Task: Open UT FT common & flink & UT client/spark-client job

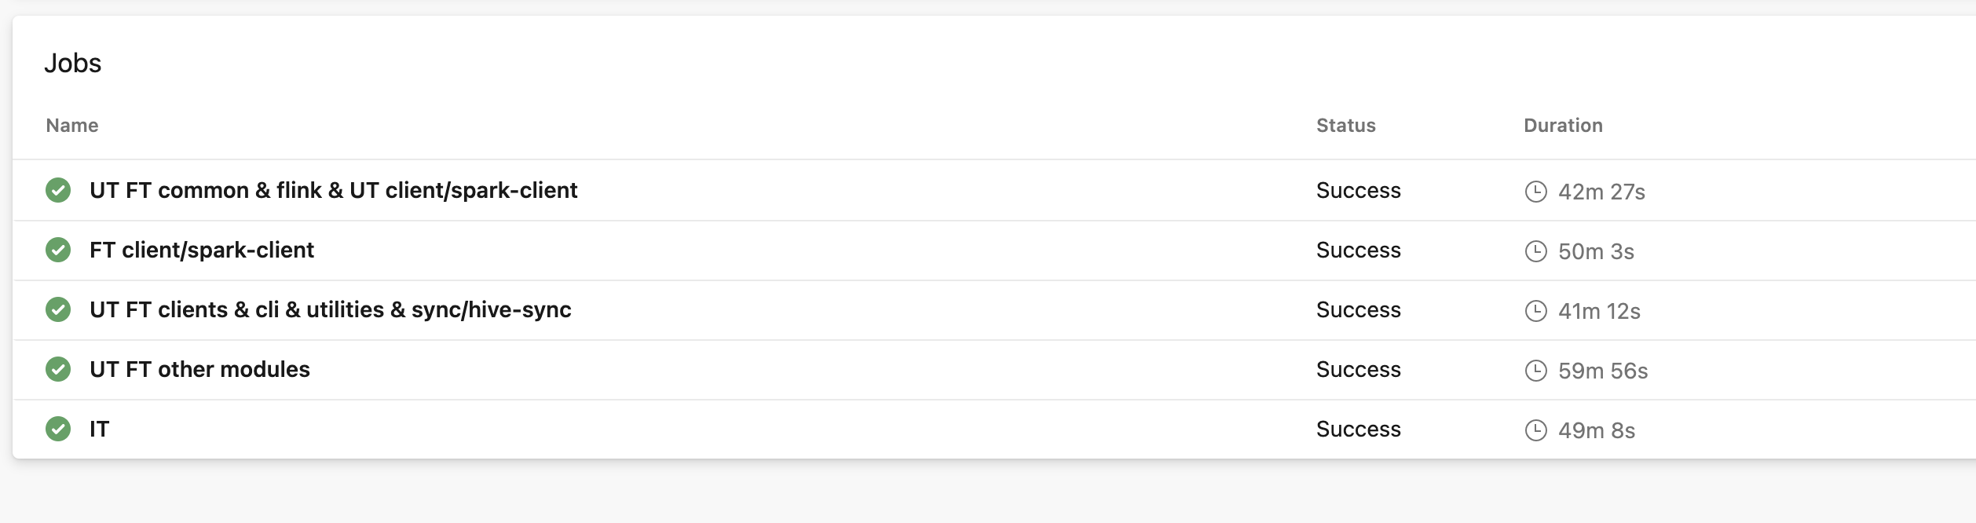Action: [x=334, y=190]
